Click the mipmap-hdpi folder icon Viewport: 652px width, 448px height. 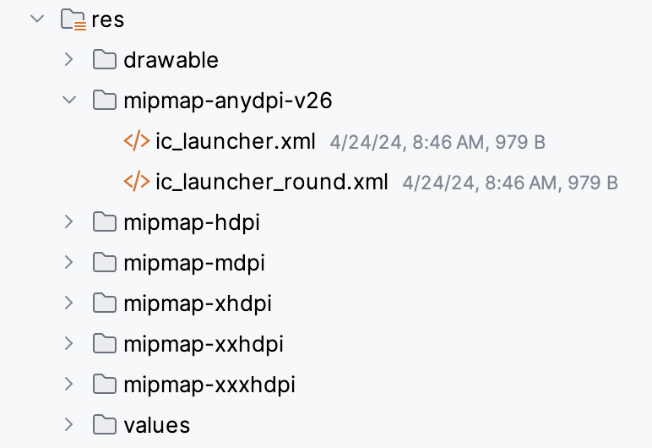(x=104, y=222)
